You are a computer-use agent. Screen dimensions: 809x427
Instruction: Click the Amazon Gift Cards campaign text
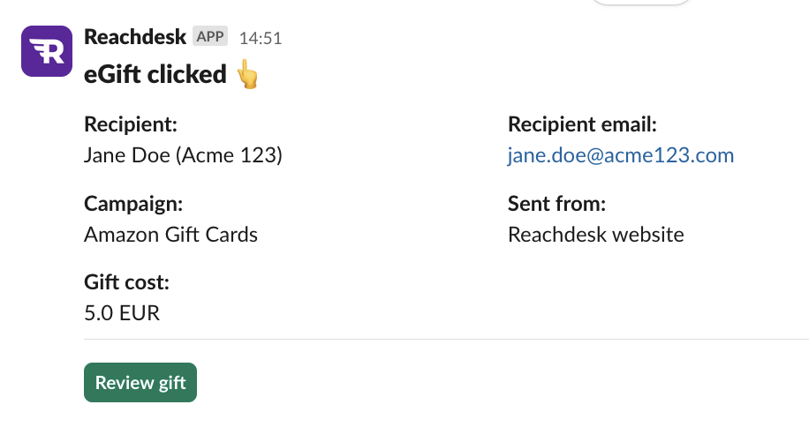pyautogui.click(x=170, y=235)
